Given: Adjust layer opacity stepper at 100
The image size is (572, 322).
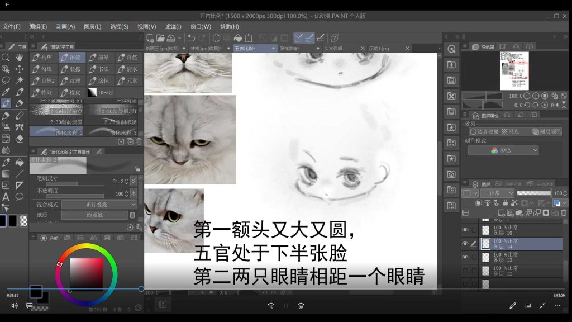Looking at the screenshot, I should pos(565,193).
